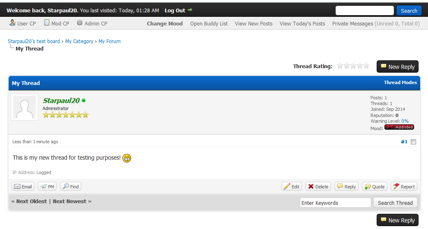Click the Enter Keywords thread search field
Image resolution: width=428 pixels, height=229 pixels.
pos(336,203)
